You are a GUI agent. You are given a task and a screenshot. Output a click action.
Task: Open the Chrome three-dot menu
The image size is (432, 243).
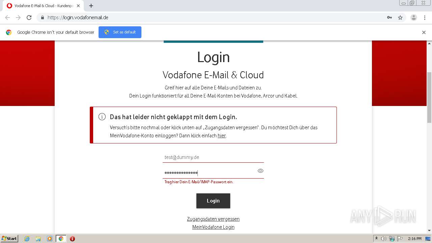pyautogui.click(x=425, y=18)
